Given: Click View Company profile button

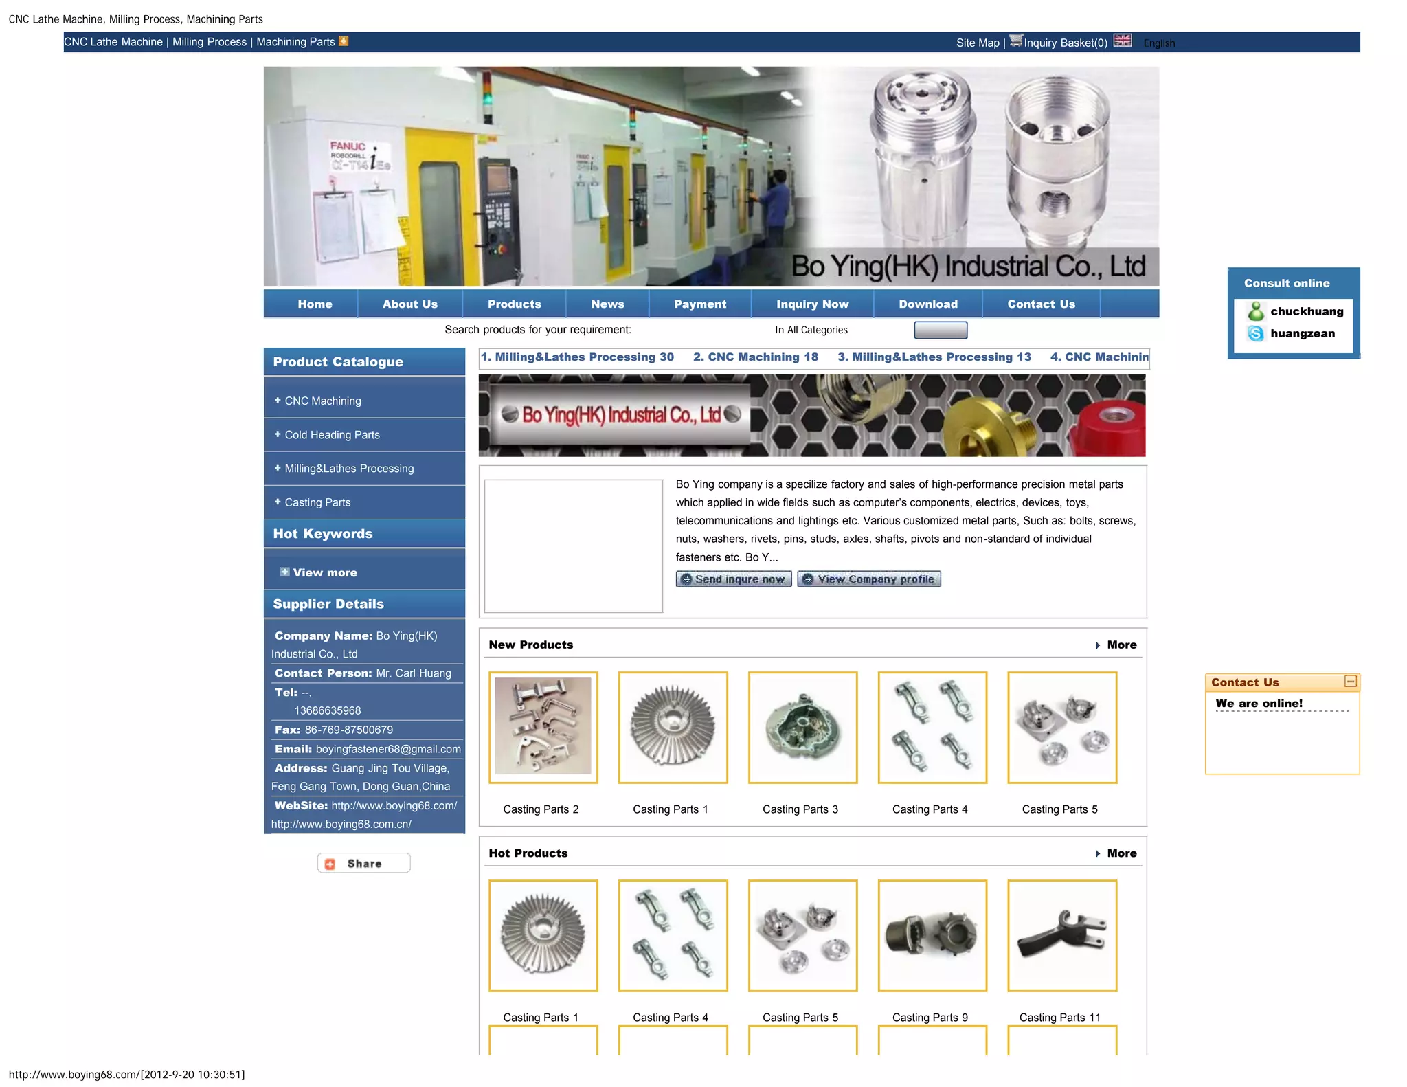Looking at the screenshot, I should 868,579.
